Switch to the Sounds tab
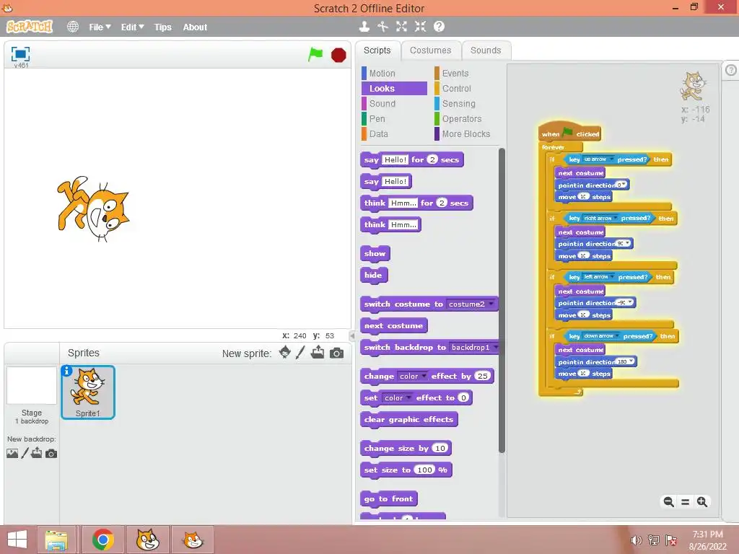Screen dimensions: 739x554 click(486, 50)
